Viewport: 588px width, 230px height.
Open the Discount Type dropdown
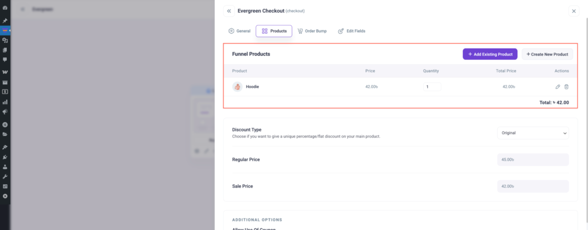point(533,133)
